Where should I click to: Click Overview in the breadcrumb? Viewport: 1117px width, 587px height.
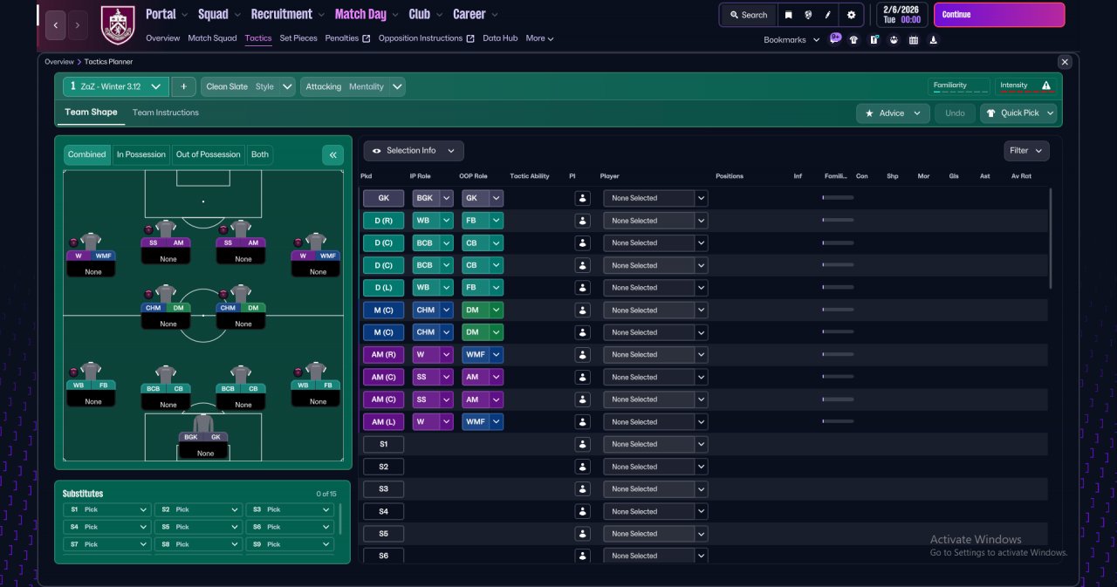59,62
